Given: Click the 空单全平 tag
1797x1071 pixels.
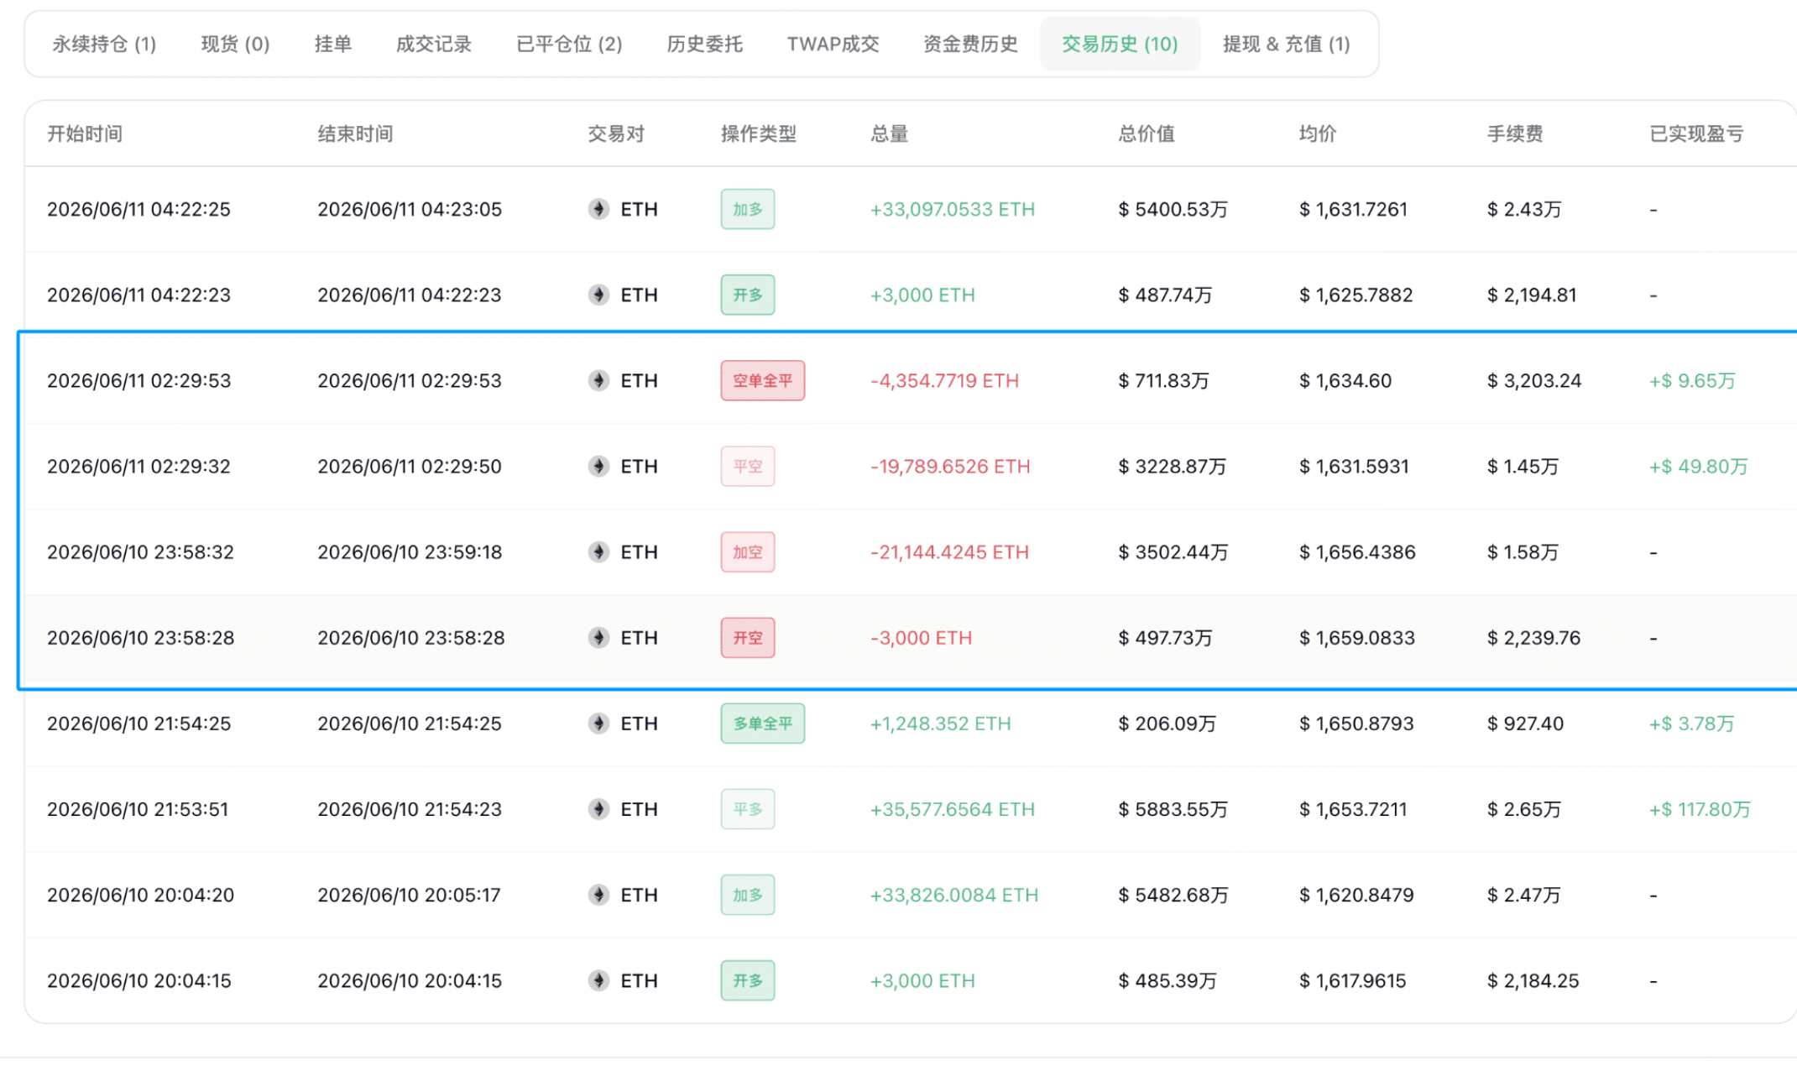Looking at the screenshot, I should coord(762,380).
